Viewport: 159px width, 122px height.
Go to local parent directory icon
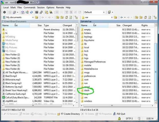tap(57, 17)
